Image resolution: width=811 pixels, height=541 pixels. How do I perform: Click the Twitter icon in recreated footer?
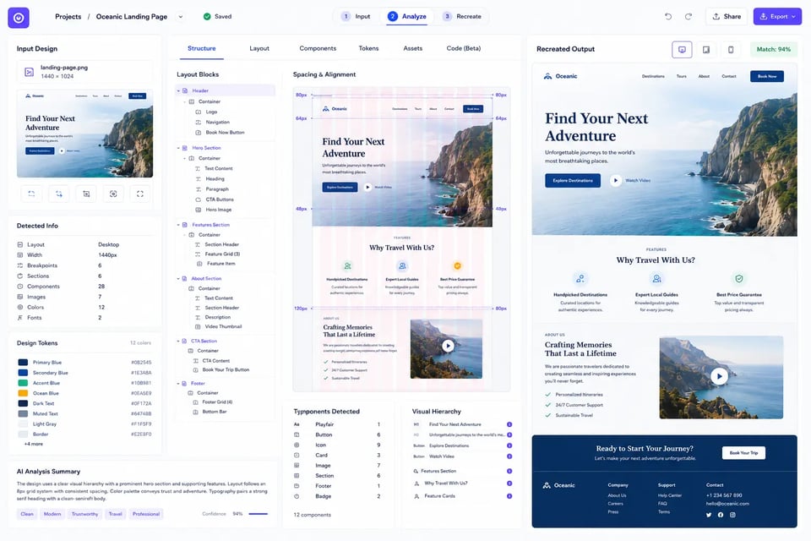coord(709,515)
